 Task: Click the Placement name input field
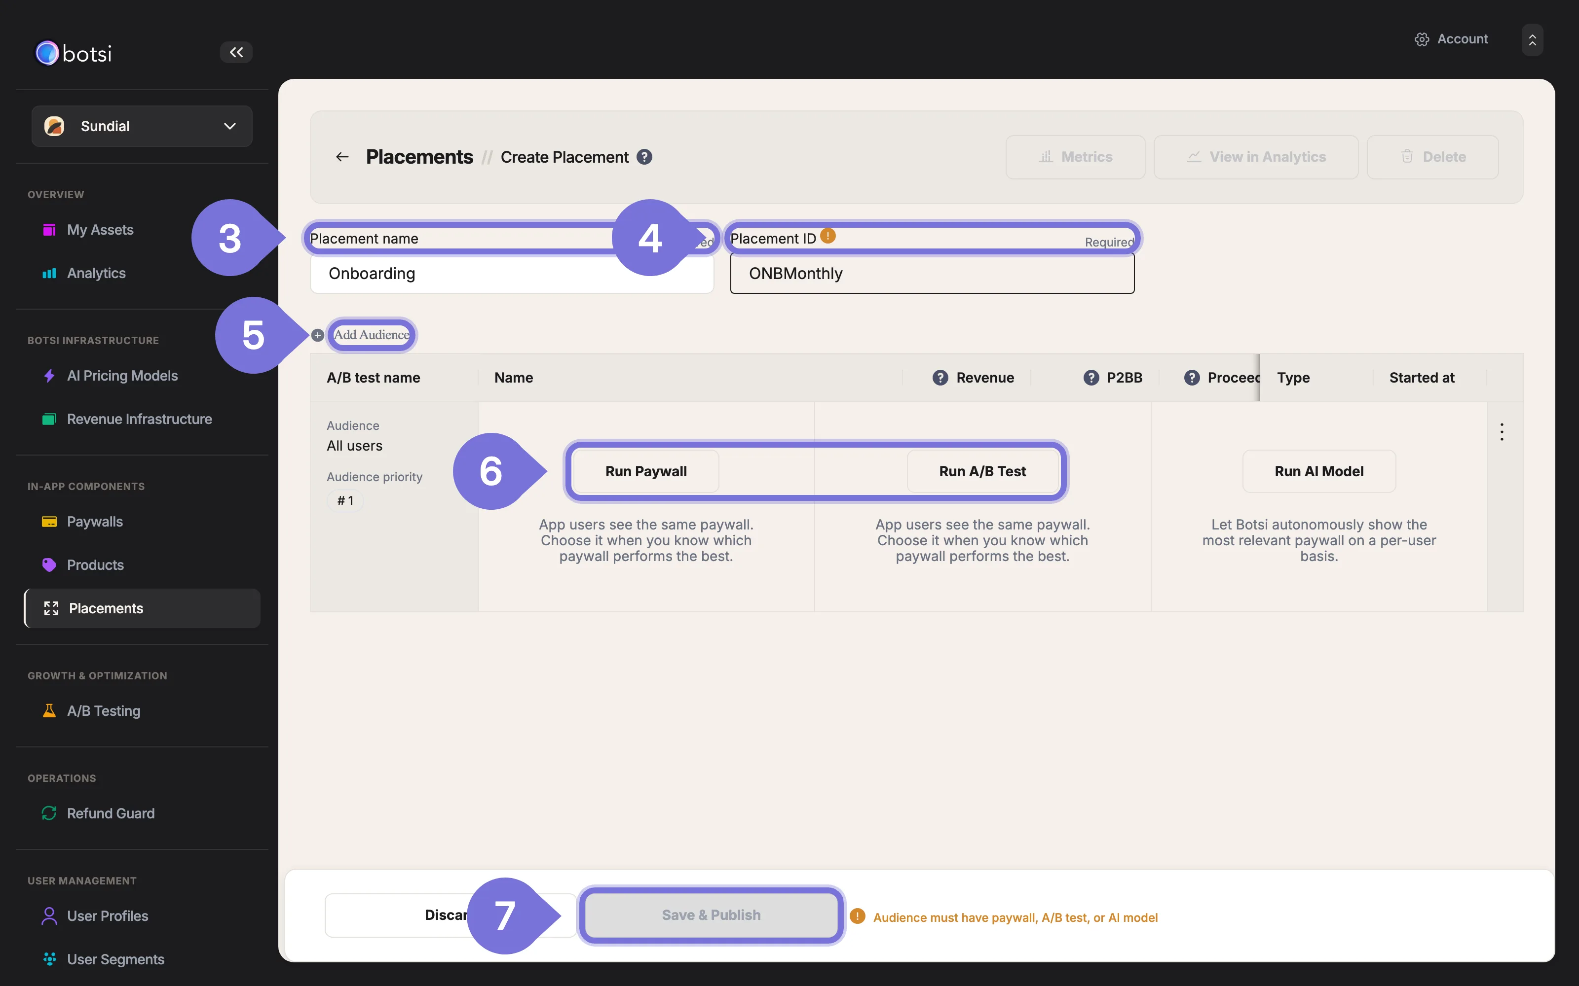coord(512,274)
